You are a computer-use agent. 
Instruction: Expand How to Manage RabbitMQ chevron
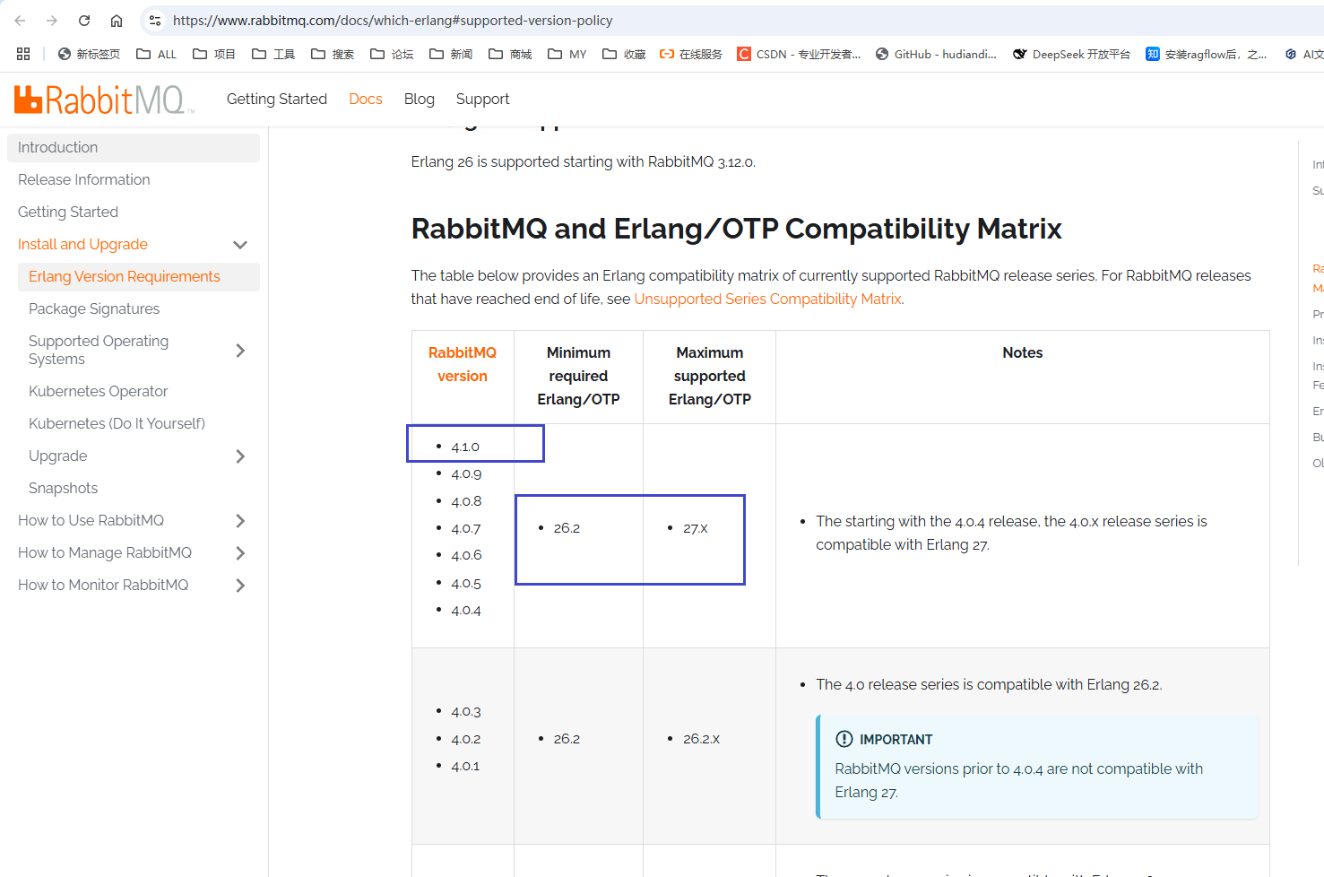[240, 553]
